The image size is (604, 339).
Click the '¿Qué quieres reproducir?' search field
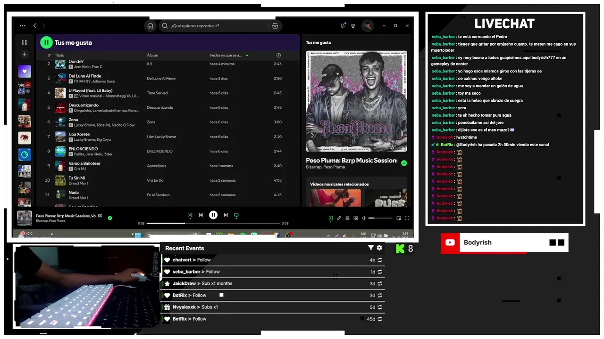(x=215, y=26)
